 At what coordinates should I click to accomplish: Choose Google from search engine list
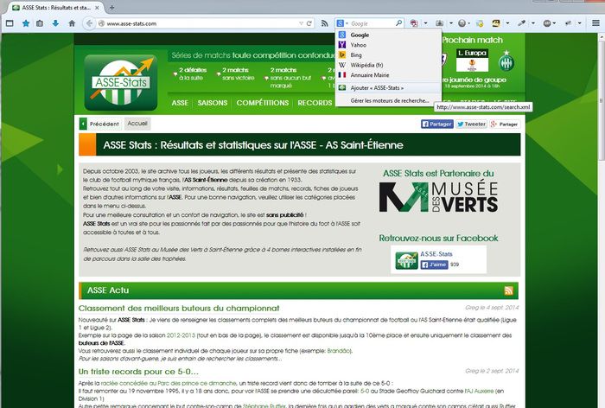[x=388, y=35]
